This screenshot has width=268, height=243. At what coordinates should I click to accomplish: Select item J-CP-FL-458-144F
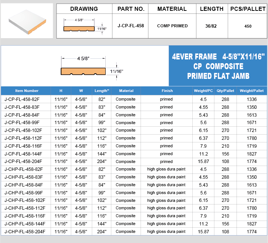23,154
